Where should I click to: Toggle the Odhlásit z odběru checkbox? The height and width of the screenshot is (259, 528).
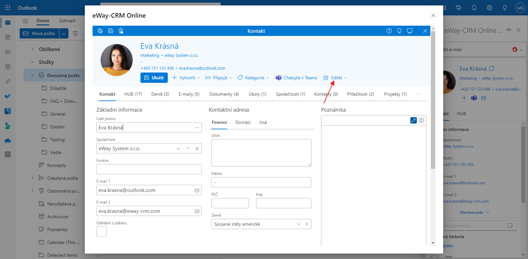102,231
